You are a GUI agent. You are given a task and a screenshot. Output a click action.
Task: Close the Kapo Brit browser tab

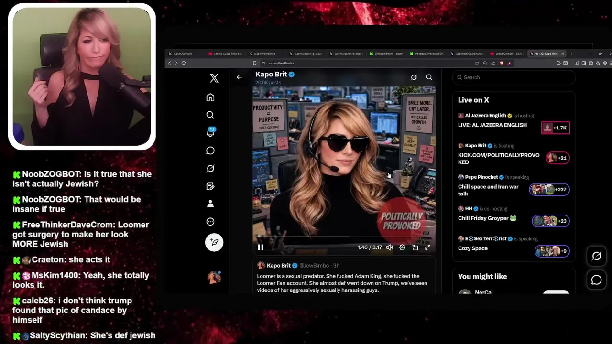click(563, 54)
